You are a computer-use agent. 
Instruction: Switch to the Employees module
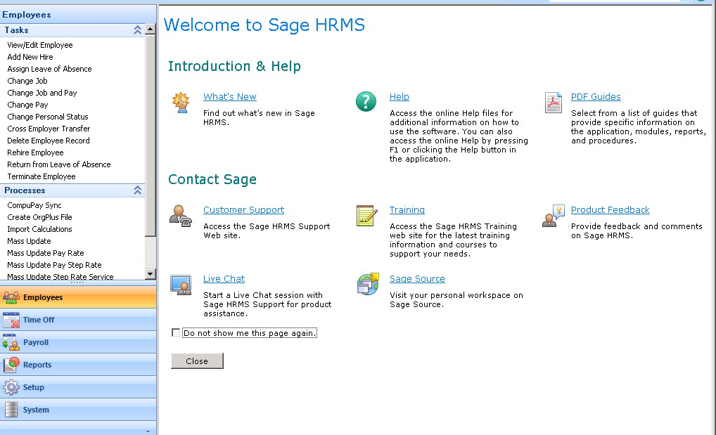[78, 297]
